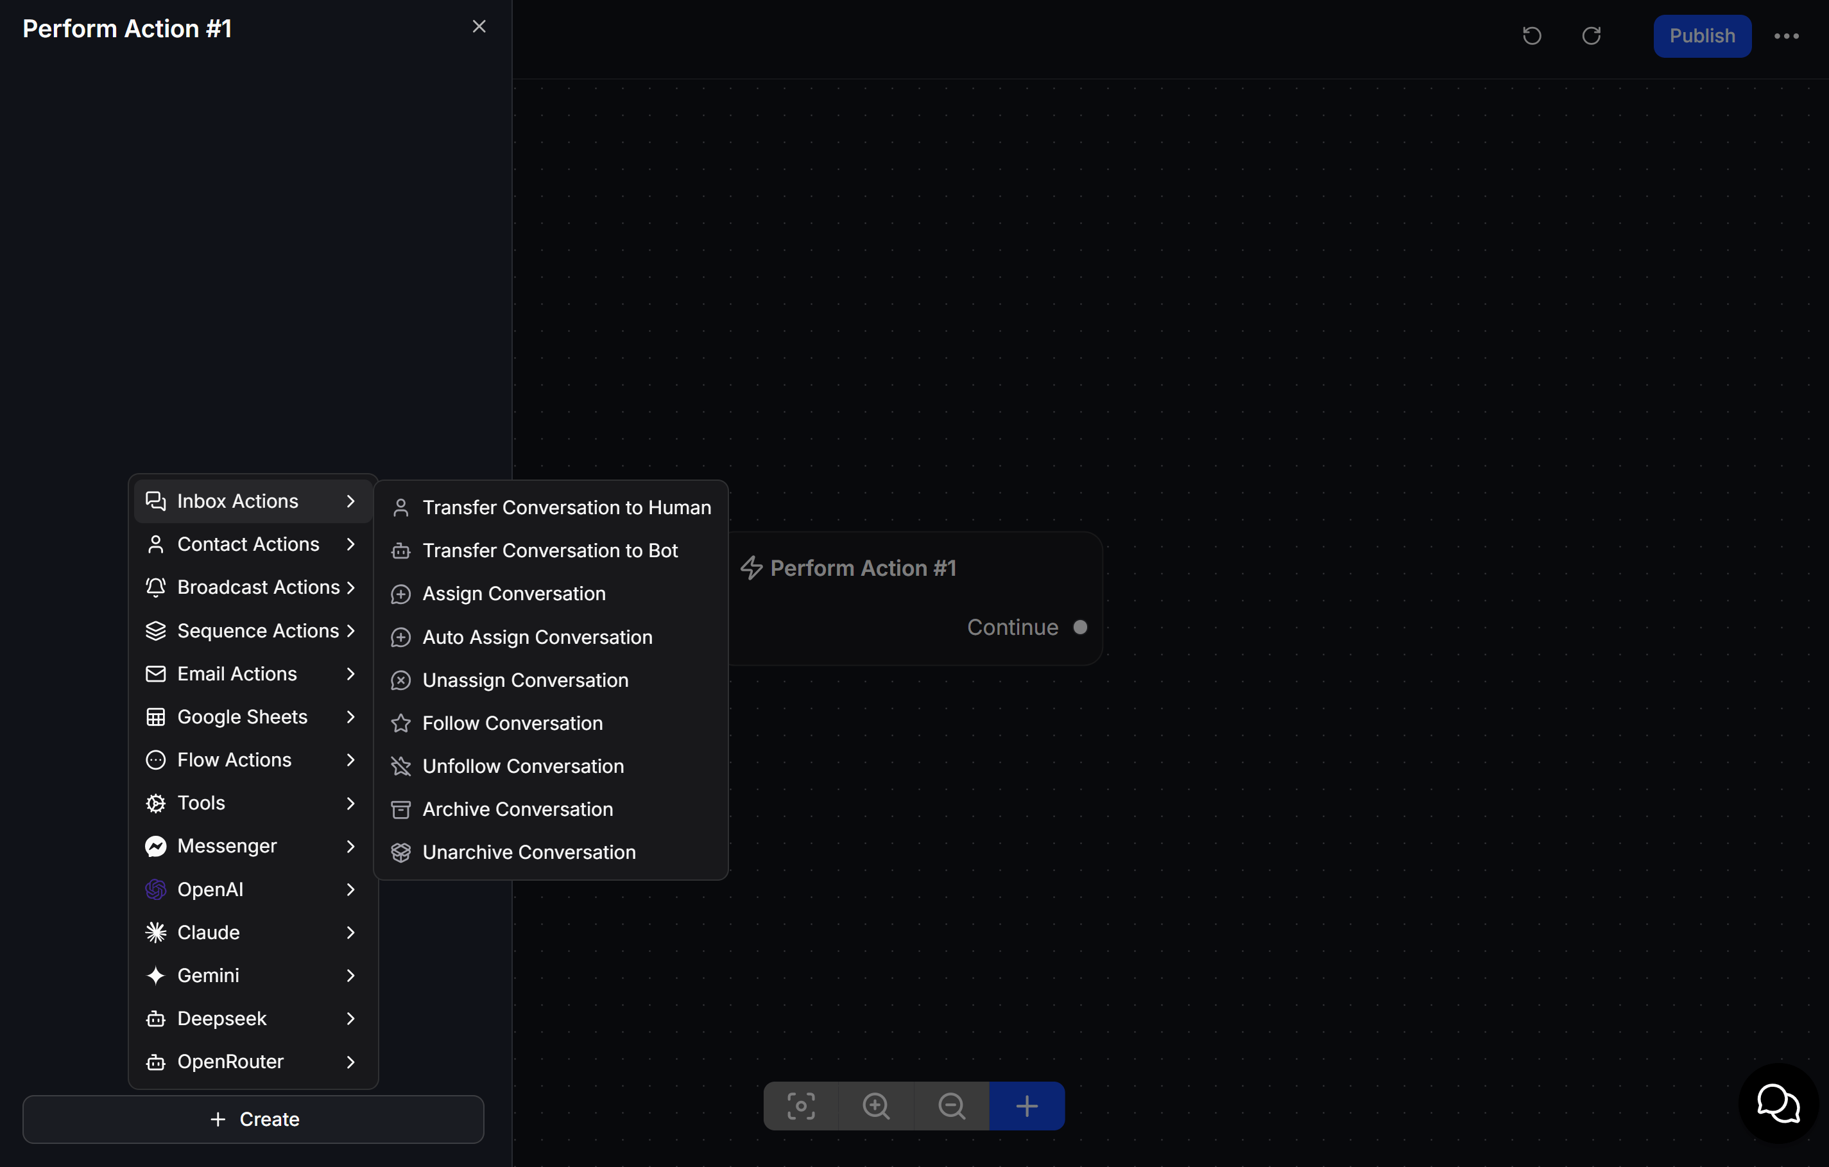
Task: Select Follow Conversation
Action: tap(551, 723)
